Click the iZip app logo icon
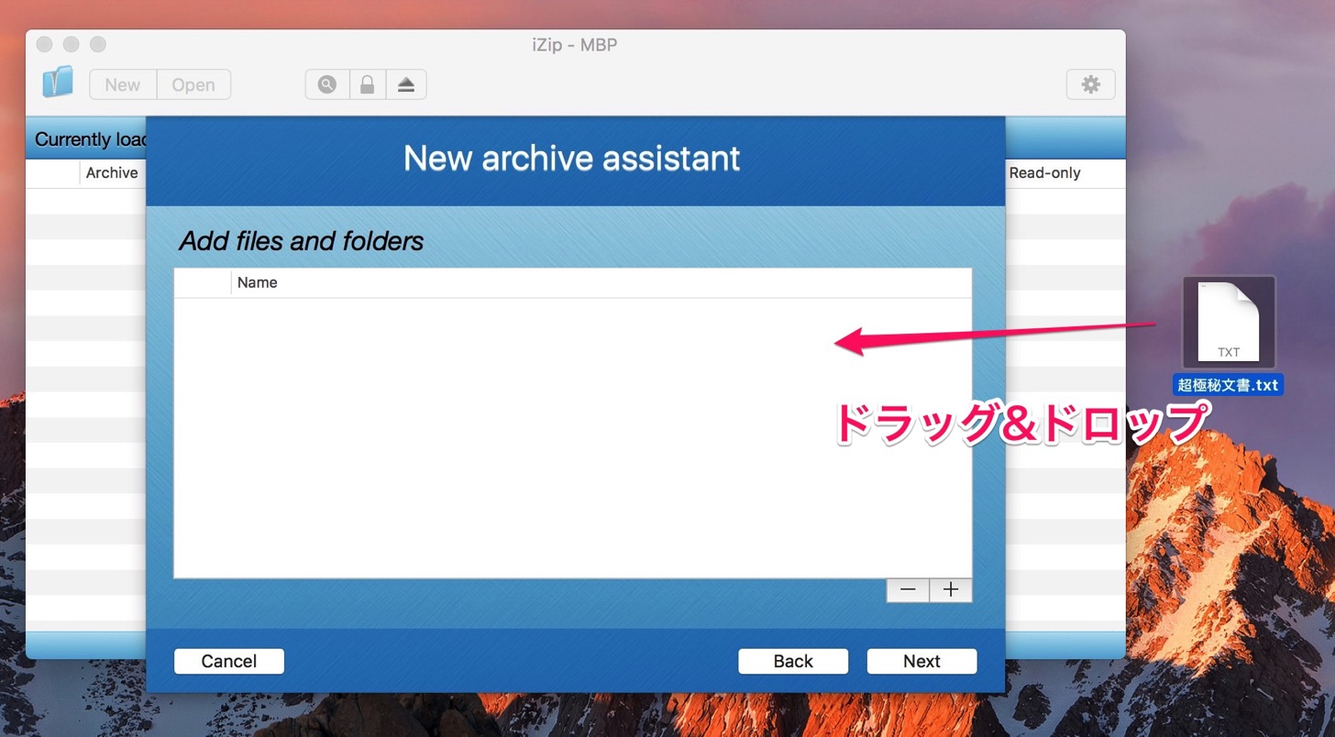Screen dimensions: 1335x737 (x=57, y=83)
